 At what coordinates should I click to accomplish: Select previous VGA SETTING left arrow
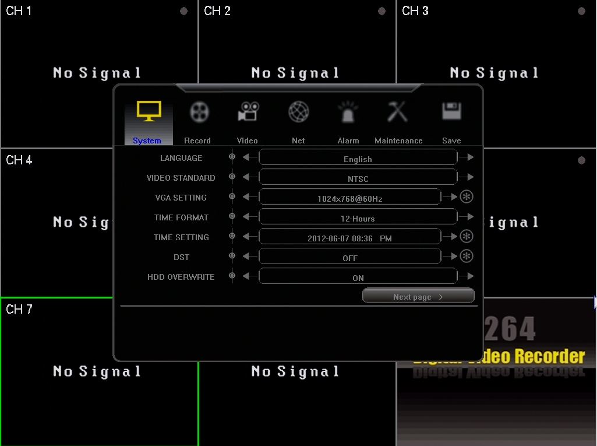(250, 196)
